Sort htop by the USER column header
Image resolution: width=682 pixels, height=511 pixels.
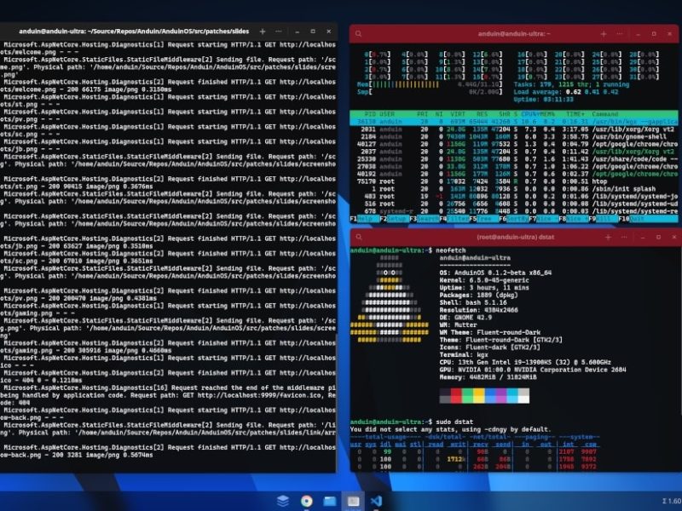click(387, 114)
